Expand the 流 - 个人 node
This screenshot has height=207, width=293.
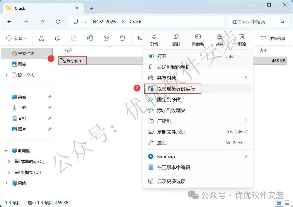6,75
